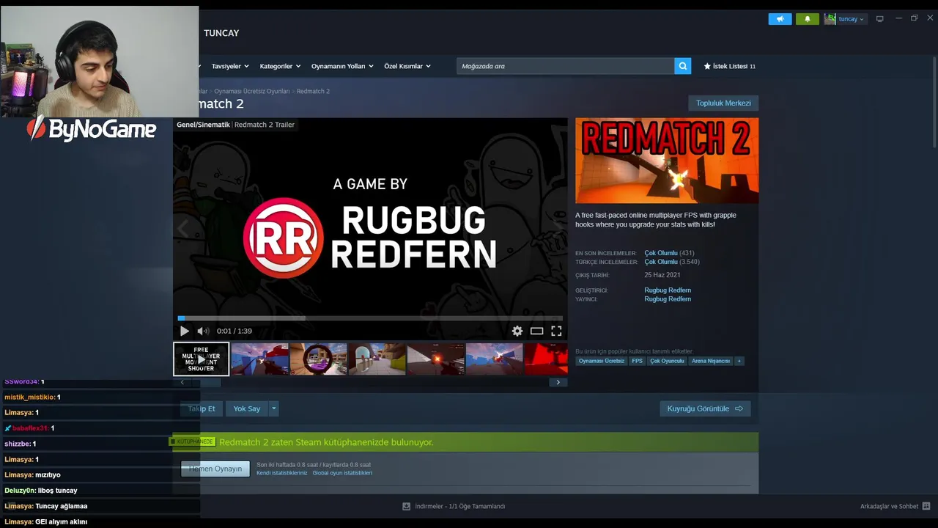Click inside the Mağazada ara search field
This screenshot has width=938, height=528.
[x=565, y=66]
